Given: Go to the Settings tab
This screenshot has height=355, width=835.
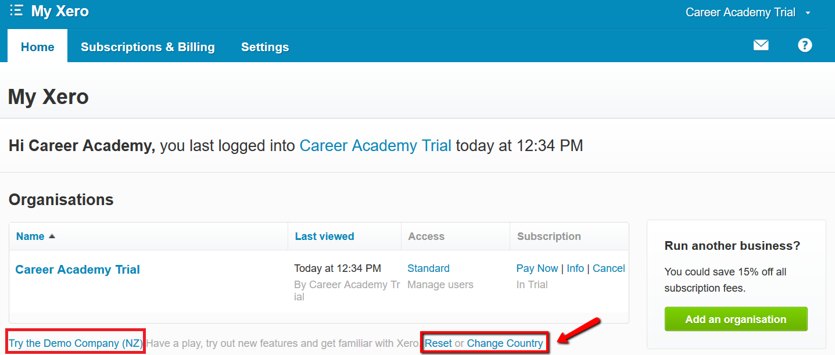Looking at the screenshot, I should point(265,47).
